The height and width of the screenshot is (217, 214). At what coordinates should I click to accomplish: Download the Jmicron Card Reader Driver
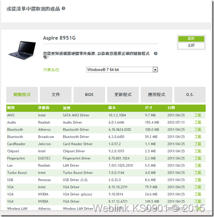(x=198, y=144)
